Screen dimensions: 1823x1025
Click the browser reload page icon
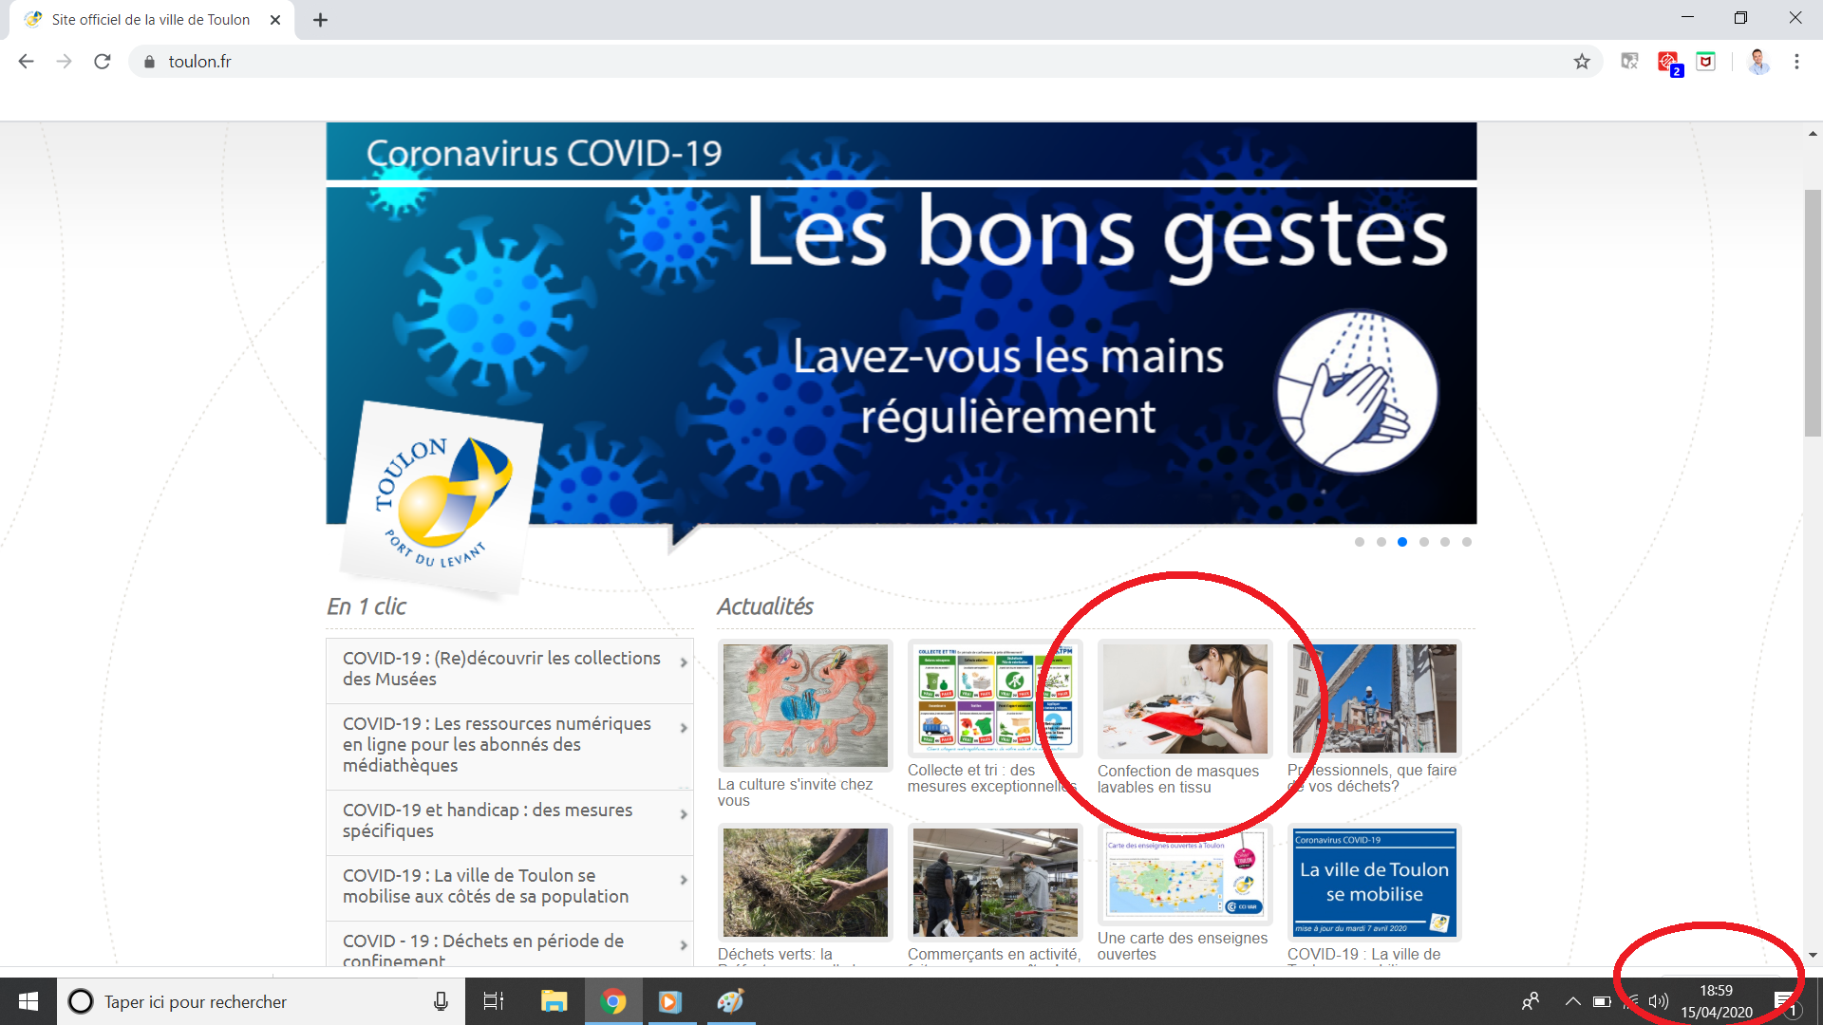point(103,62)
